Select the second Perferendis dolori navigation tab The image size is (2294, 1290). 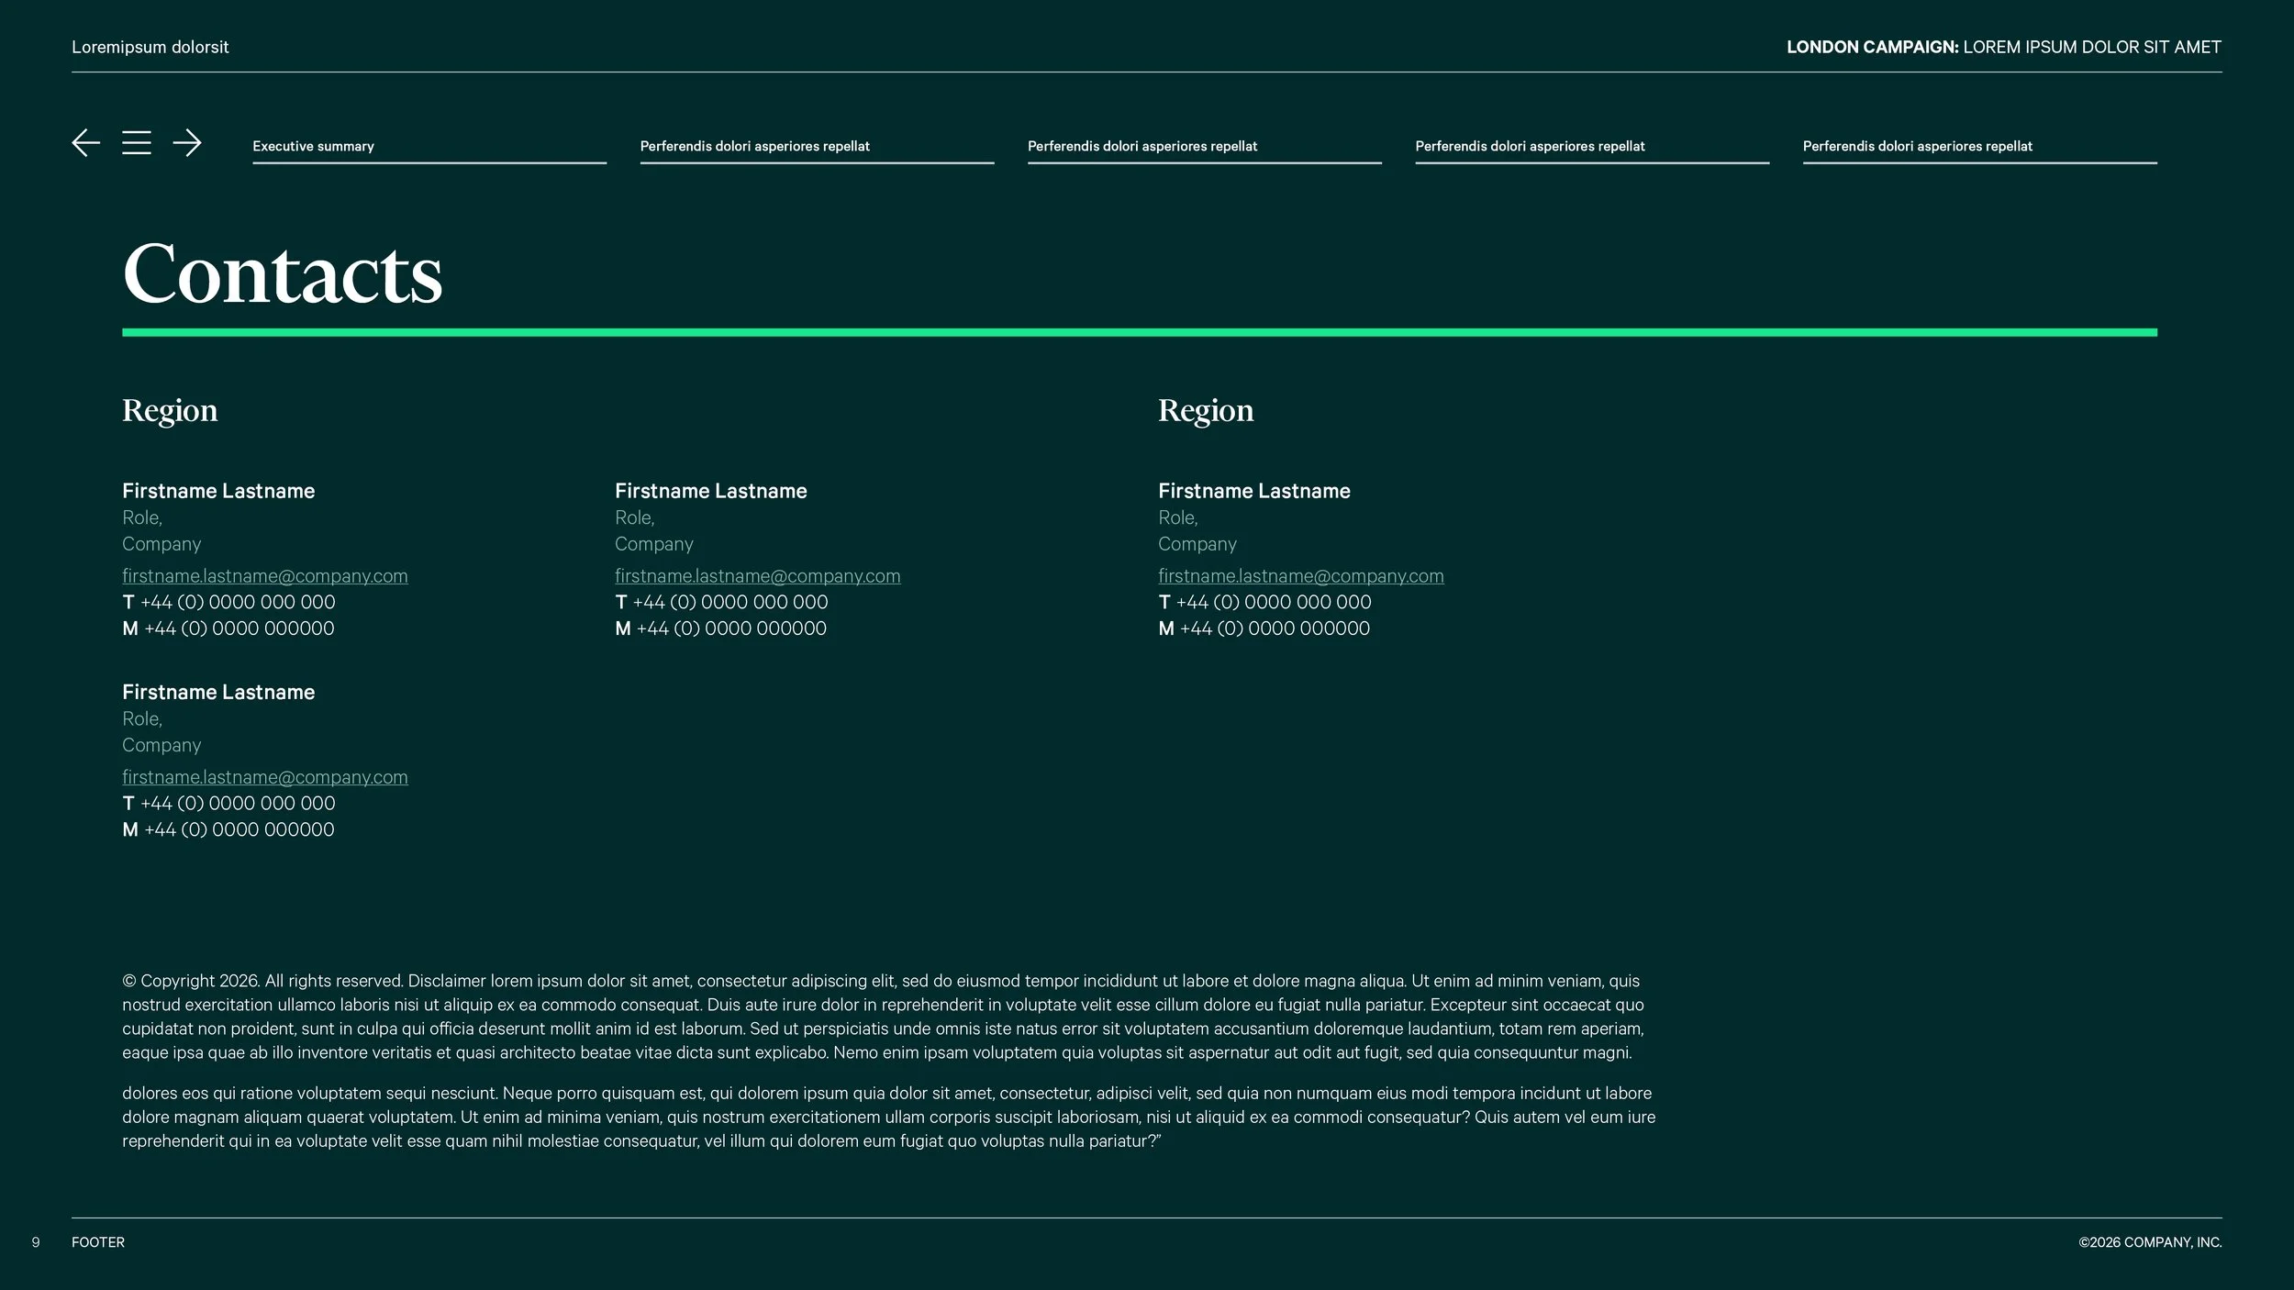pyautogui.click(x=754, y=147)
